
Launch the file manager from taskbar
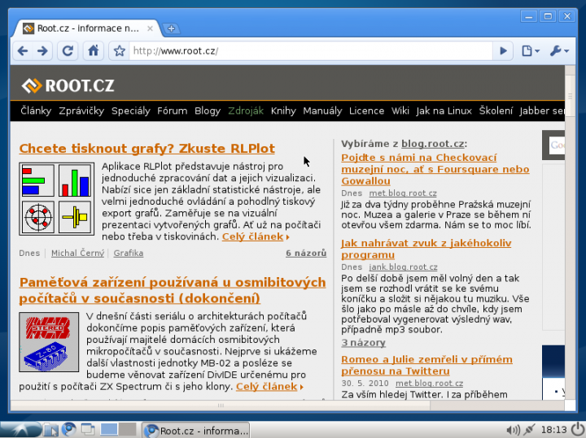click(x=50, y=430)
